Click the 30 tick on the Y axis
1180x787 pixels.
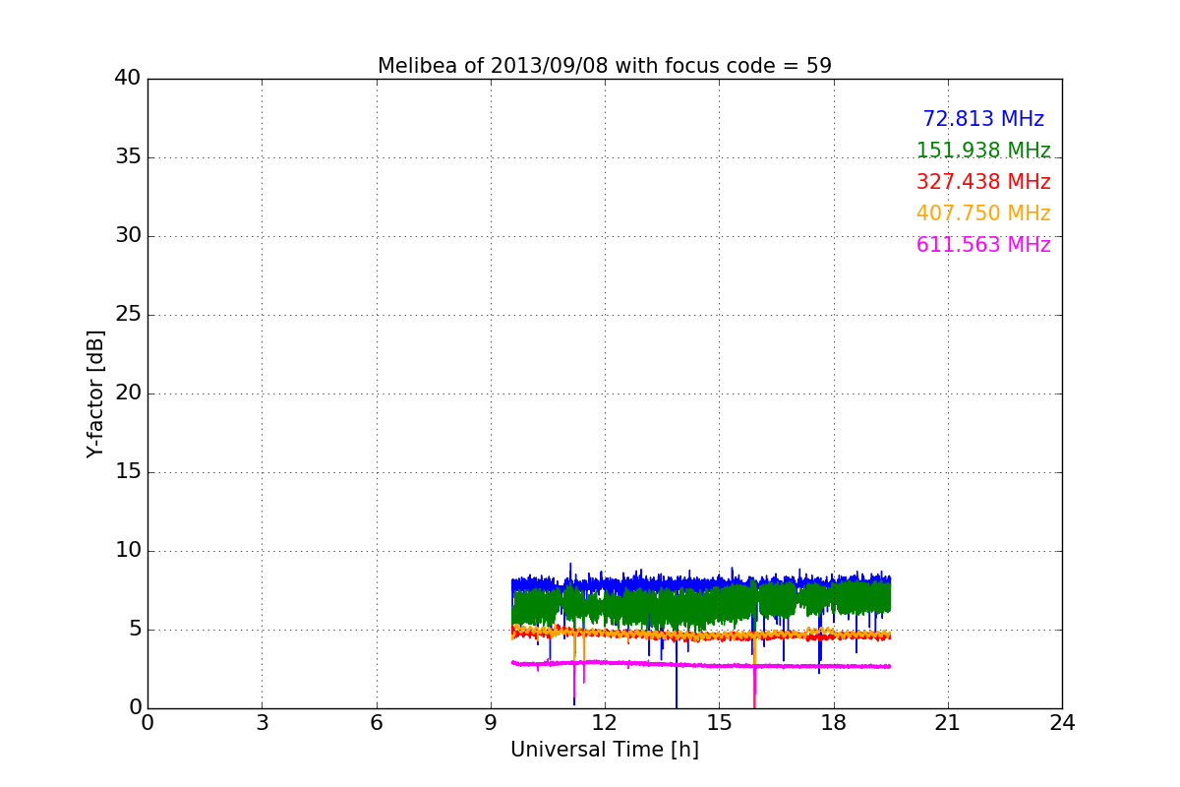[x=128, y=236]
